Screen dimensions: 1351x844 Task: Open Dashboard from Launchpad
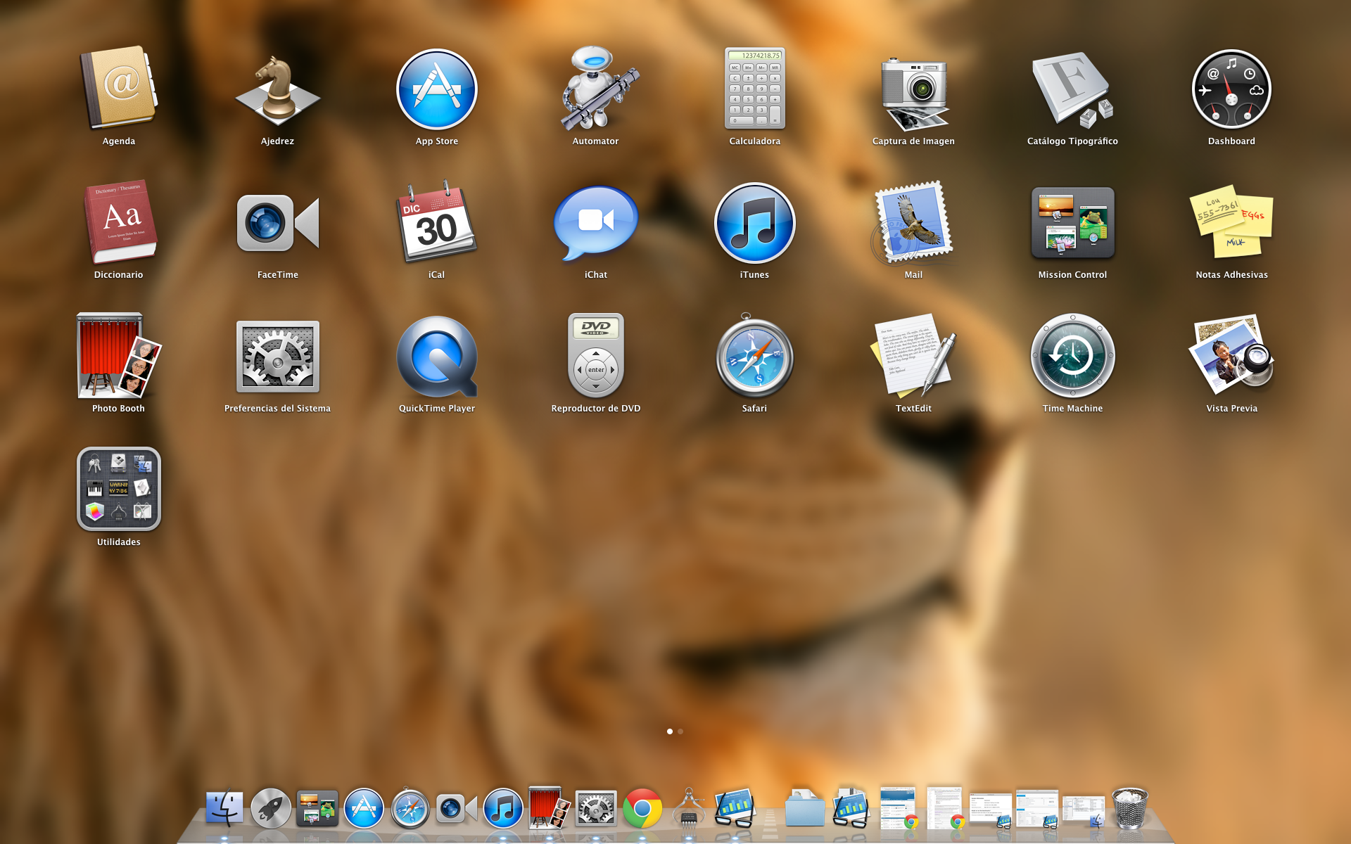1231,89
